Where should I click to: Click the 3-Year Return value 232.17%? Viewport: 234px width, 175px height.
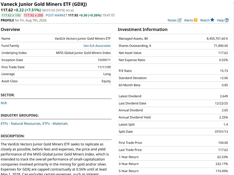point(222,164)
